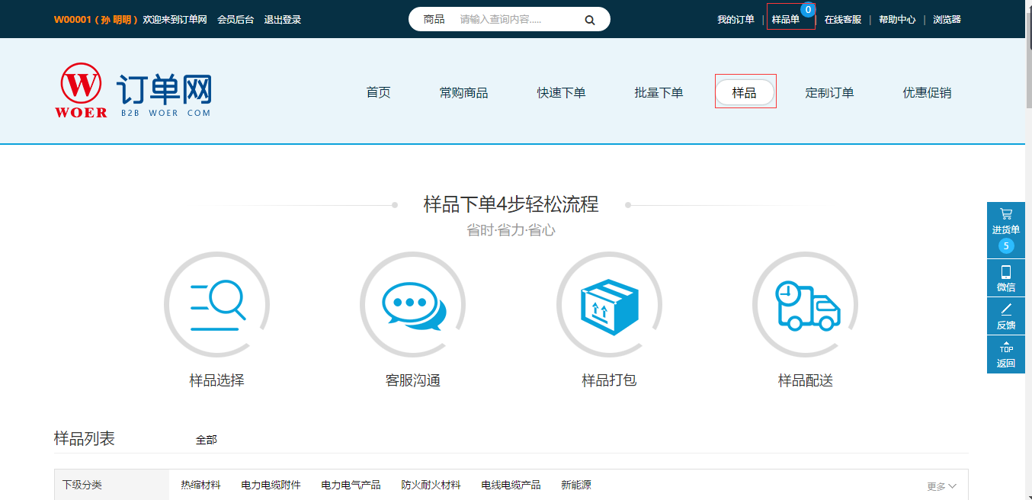Click the 退出登录 logout link
Screen dimensions: 1032x500
pos(282,19)
